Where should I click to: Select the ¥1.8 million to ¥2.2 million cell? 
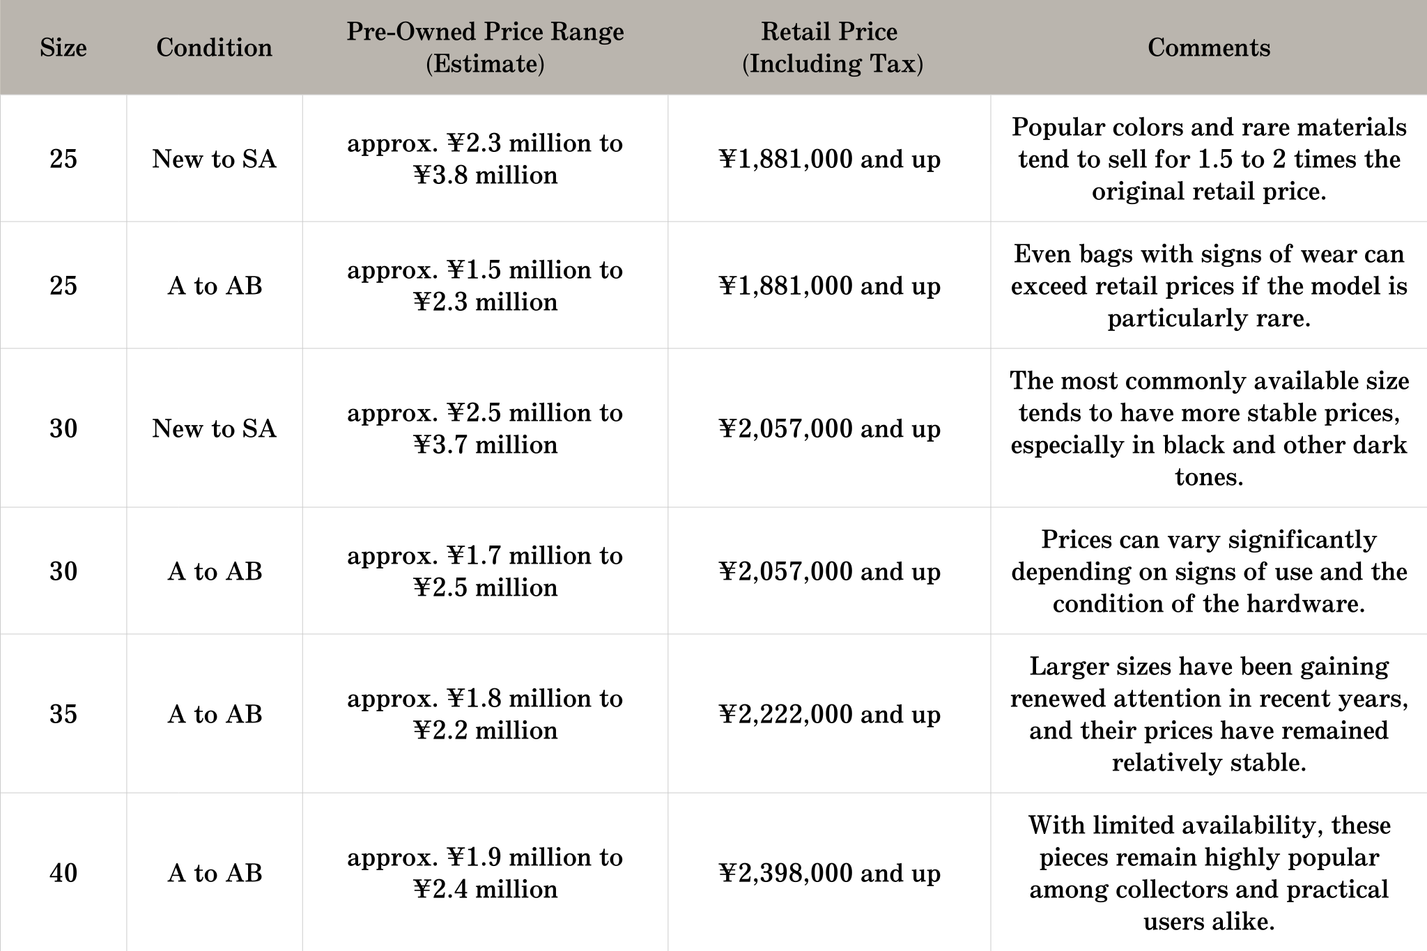[485, 714]
